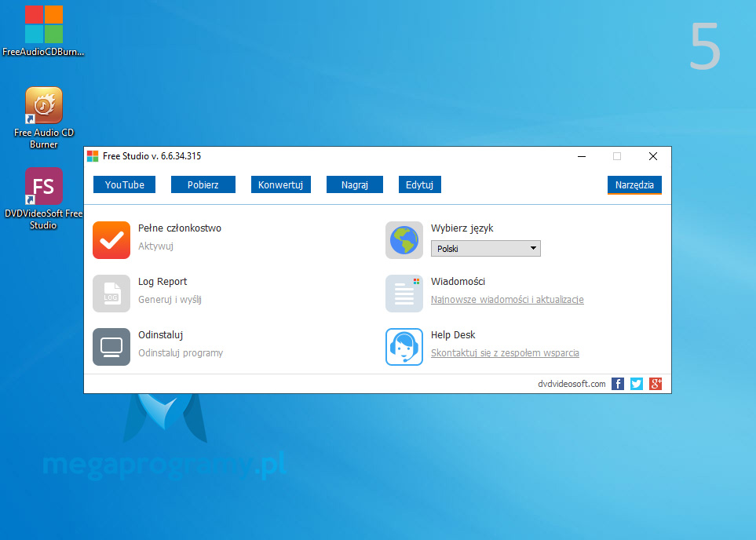Open the Twitter icon in footer
756x540 pixels.
coord(637,384)
